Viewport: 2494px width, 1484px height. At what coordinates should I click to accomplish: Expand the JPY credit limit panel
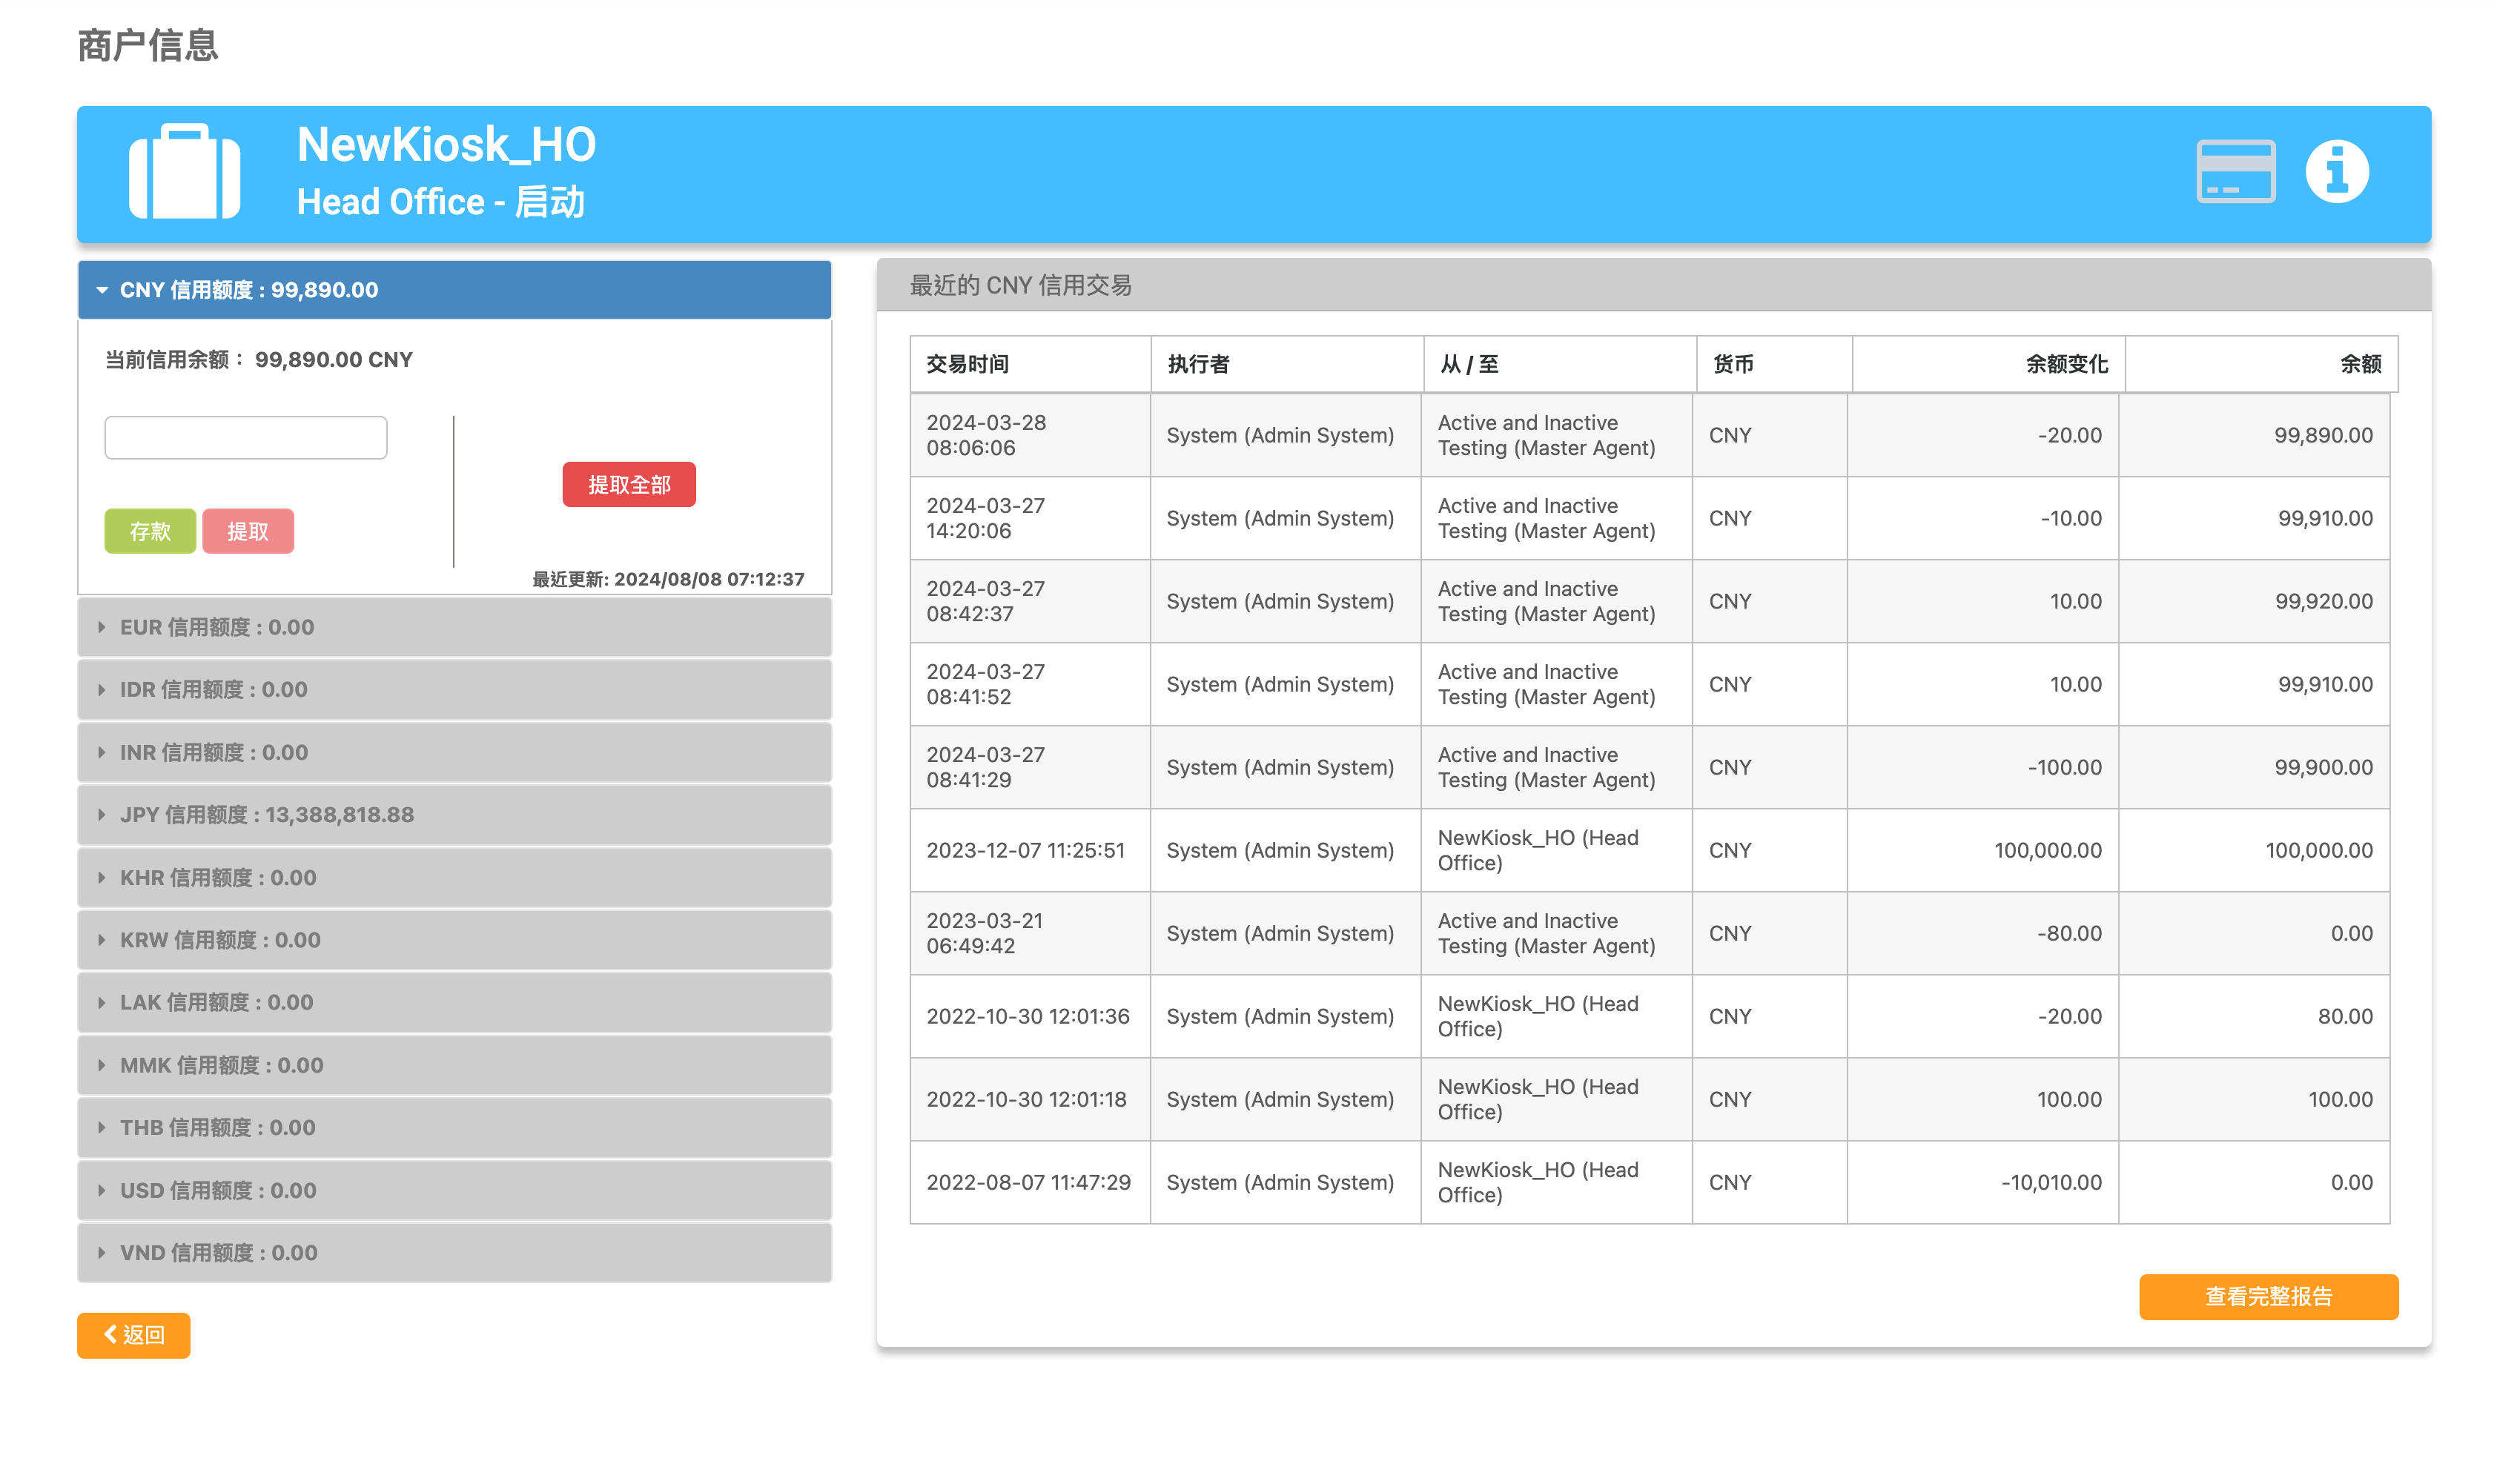coord(453,815)
